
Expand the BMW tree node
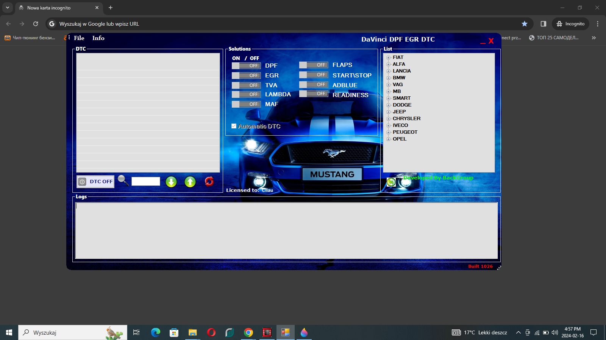click(389, 78)
